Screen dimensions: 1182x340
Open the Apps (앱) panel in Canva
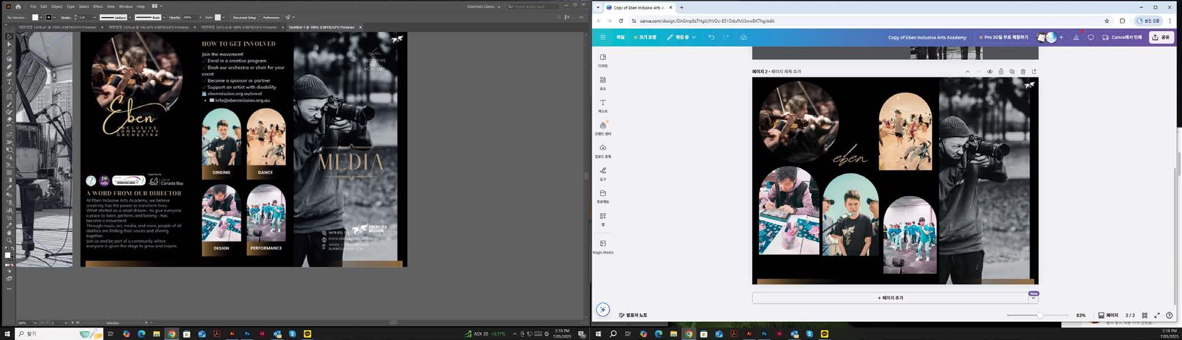[x=603, y=219]
